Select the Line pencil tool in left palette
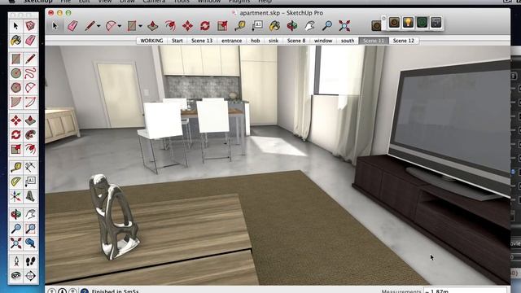 pyautogui.click(x=30, y=59)
